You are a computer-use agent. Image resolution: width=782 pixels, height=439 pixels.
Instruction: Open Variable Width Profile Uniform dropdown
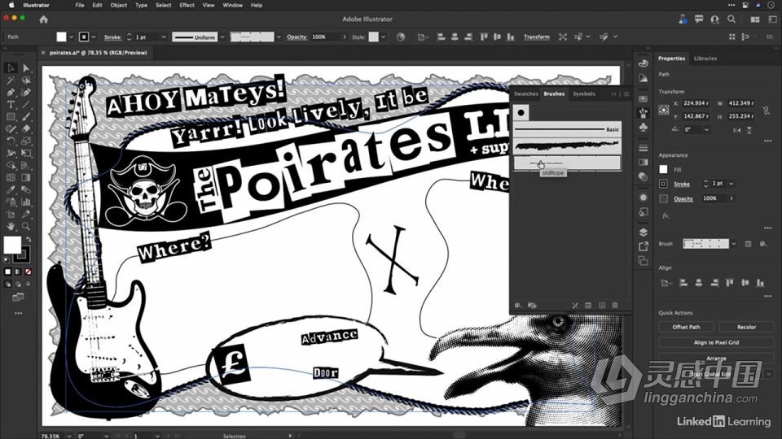(222, 37)
